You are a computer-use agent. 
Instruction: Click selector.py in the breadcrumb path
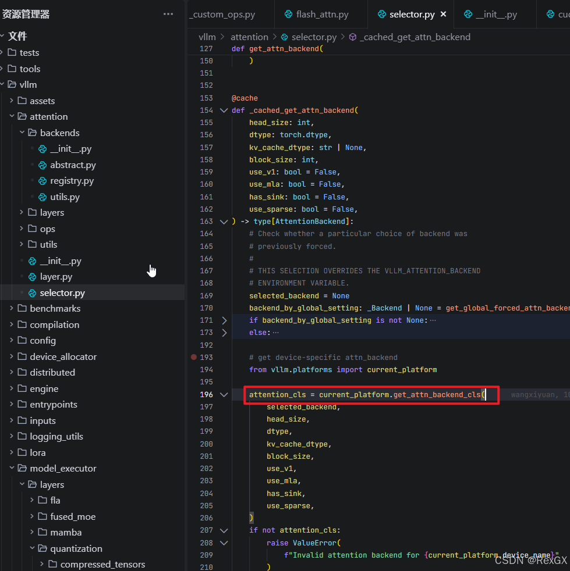click(x=314, y=37)
